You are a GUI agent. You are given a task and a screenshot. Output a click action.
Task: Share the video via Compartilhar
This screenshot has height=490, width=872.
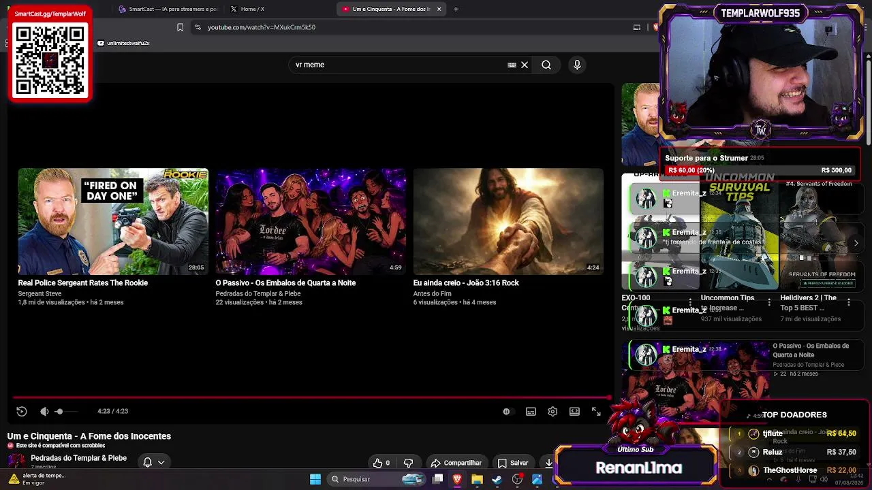tap(456, 463)
